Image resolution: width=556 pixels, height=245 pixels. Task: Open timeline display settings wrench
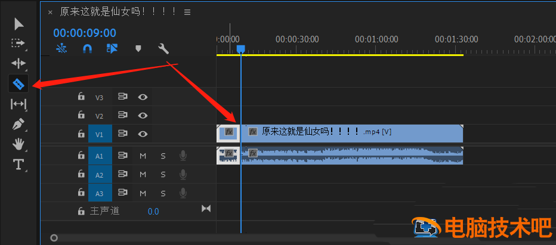tap(163, 48)
